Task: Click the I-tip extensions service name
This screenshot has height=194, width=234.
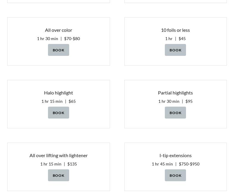Action: (175, 155)
